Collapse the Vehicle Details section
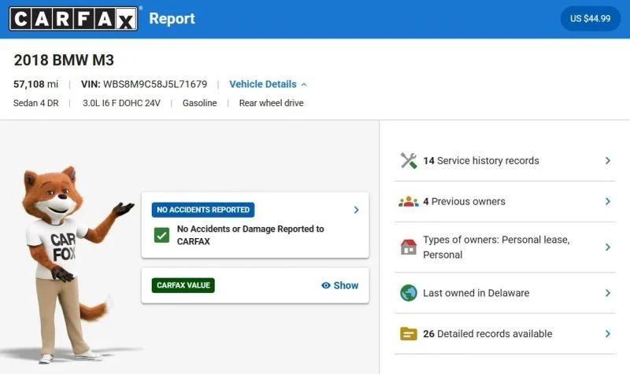Viewport: 630px width, 374px height. 268,84
